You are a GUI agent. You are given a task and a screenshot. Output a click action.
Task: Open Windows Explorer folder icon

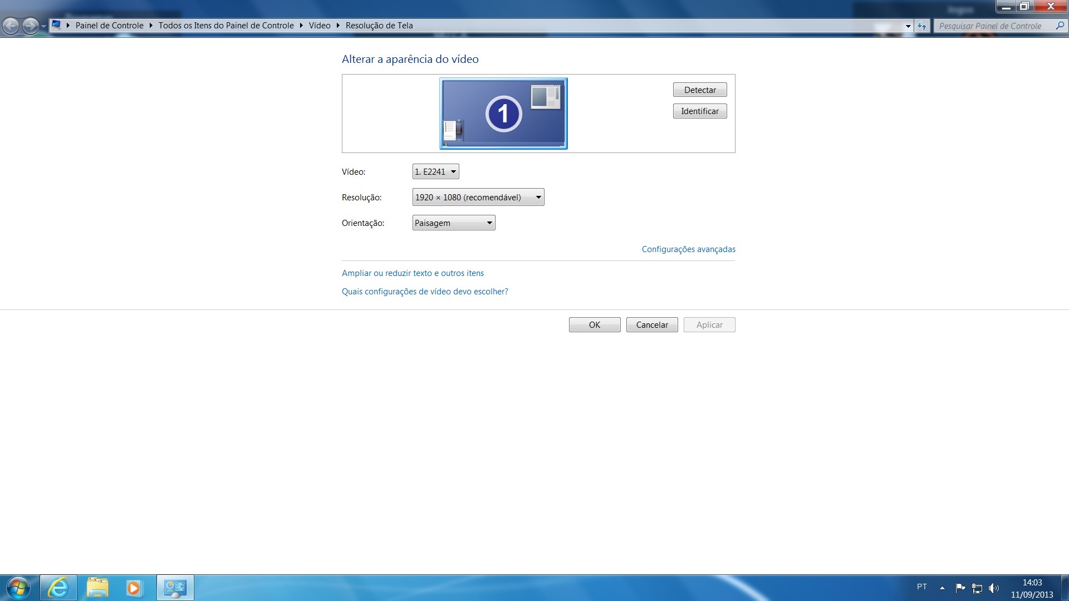tap(97, 588)
